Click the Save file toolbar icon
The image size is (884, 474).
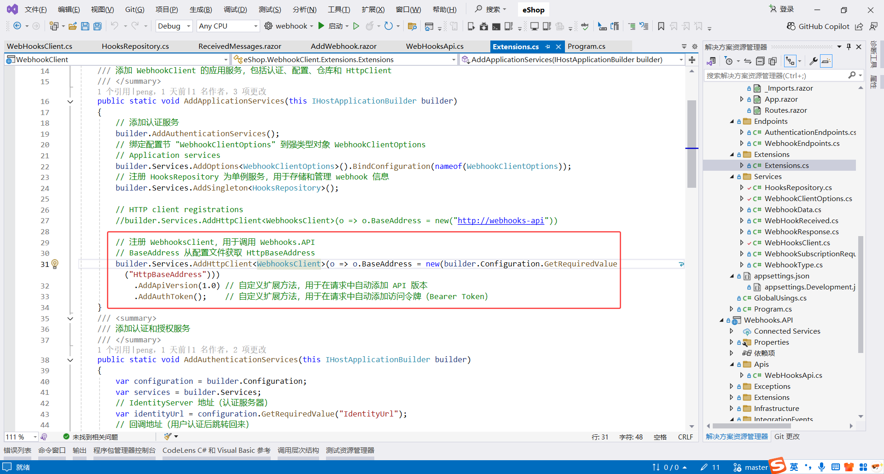click(x=85, y=26)
